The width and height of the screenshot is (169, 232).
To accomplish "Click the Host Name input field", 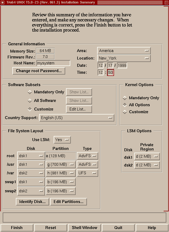I will [53, 63].
